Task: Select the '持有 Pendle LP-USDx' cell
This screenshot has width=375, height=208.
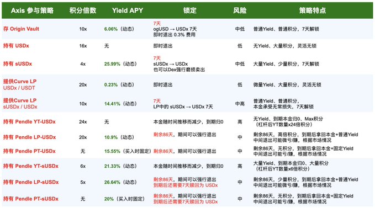Action: click(x=29, y=137)
